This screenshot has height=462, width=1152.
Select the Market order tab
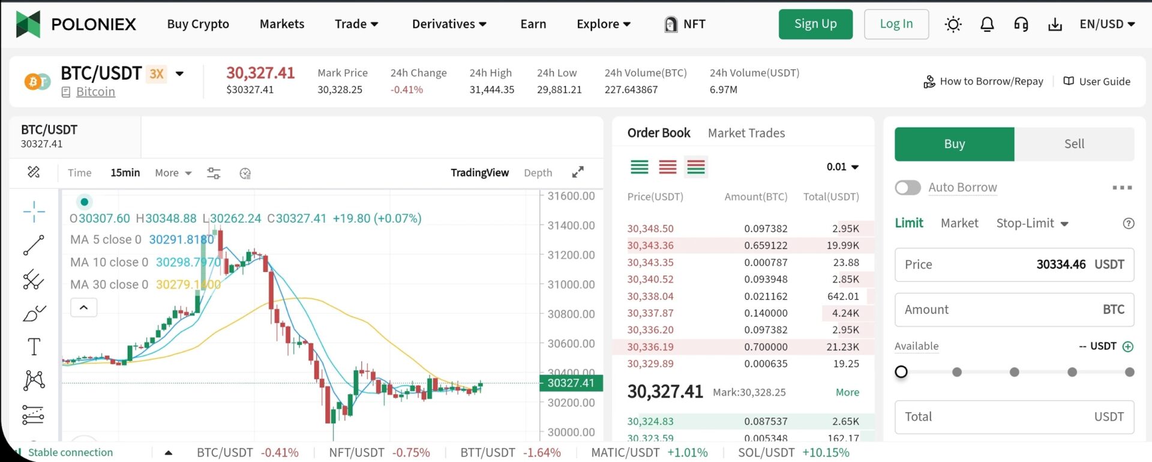coord(959,224)
